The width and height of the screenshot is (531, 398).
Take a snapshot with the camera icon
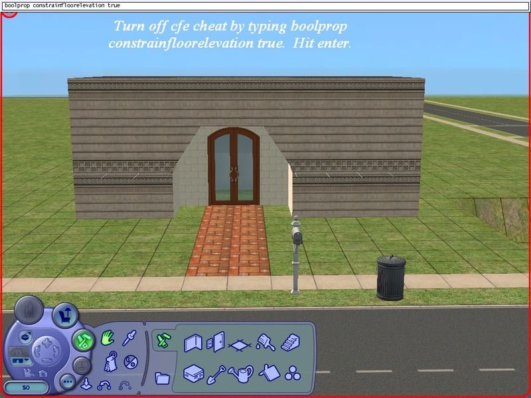[x=43, y=373]
